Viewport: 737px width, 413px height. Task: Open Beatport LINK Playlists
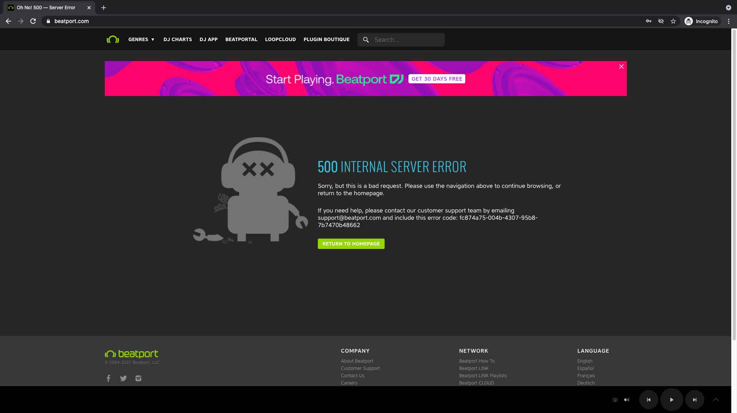click(x=483, y=376)
